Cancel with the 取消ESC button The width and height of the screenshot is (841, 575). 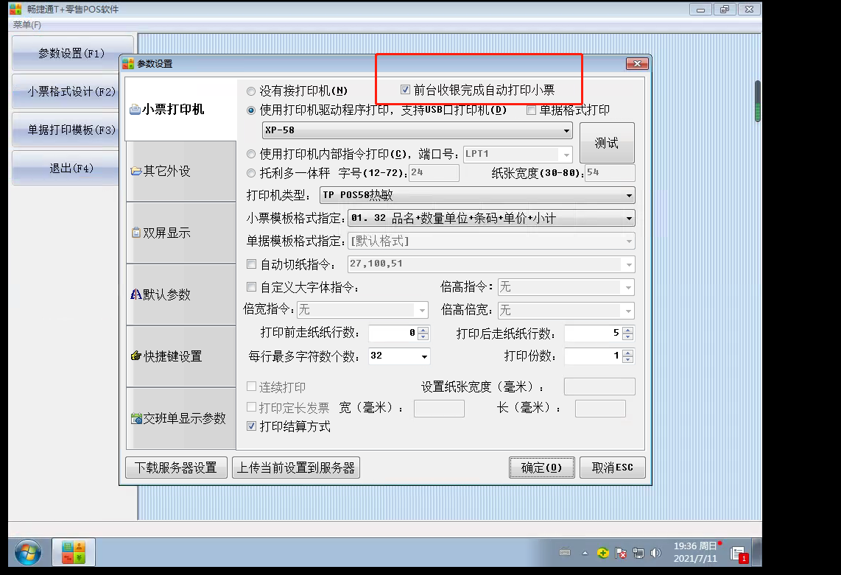tap(612, 468)
